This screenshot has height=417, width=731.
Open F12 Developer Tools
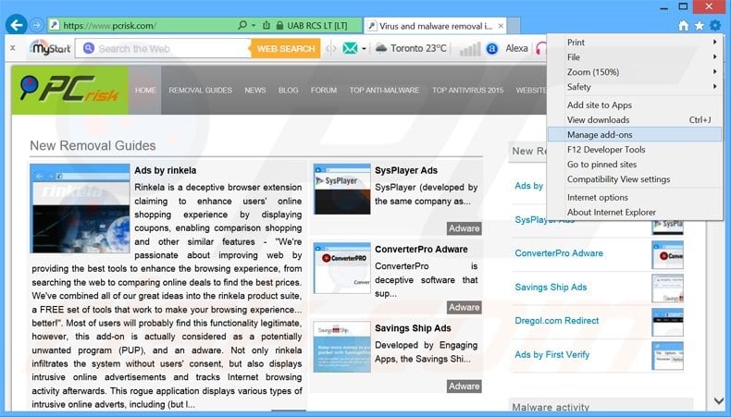635,150
